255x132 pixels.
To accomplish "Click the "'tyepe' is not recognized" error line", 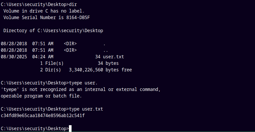I will point(80,89).
